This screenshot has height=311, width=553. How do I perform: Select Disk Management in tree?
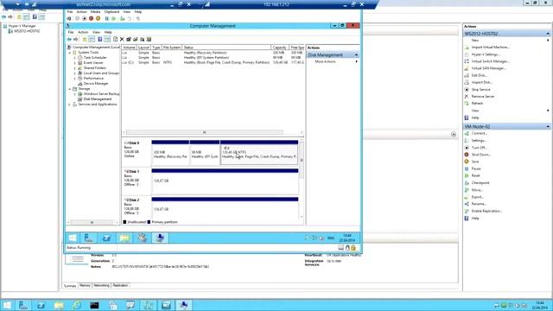pos(98,99)
